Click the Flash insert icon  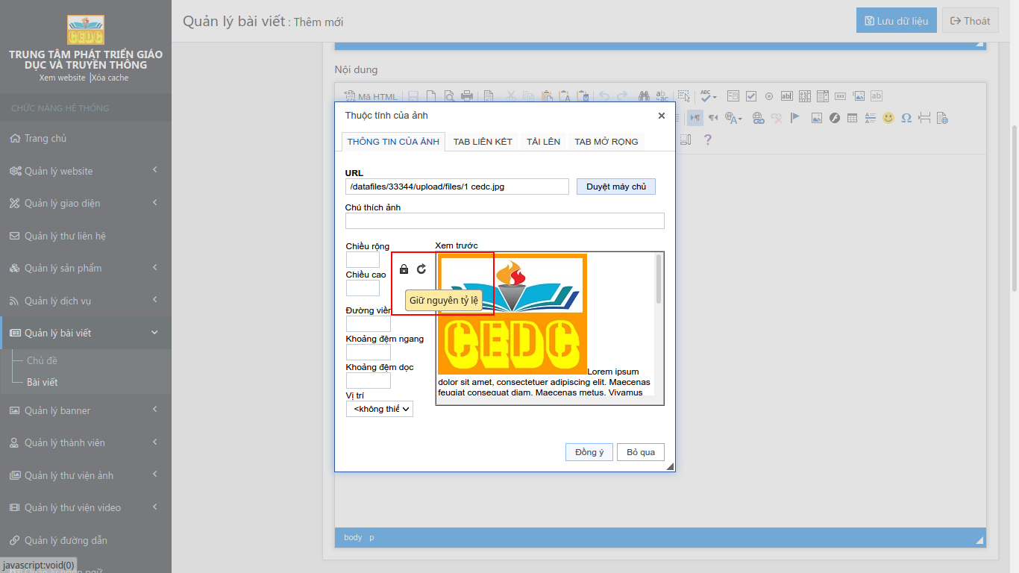(x=835, y=118)
